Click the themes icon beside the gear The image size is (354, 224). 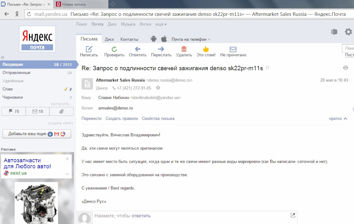click(334, 32)
